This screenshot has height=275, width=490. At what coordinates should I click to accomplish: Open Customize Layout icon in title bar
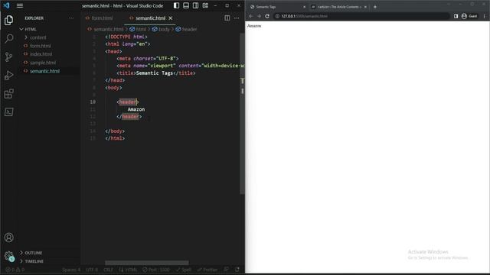click(205, 5)
